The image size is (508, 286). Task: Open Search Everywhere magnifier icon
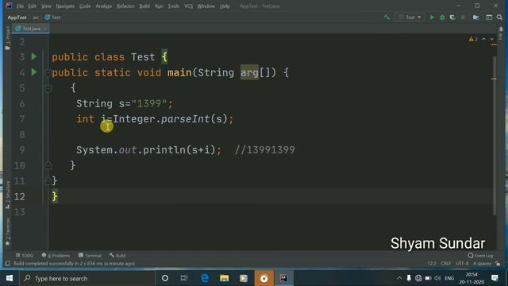pos(499,17)
